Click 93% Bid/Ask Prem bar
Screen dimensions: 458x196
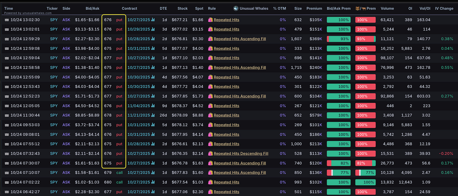338,39
